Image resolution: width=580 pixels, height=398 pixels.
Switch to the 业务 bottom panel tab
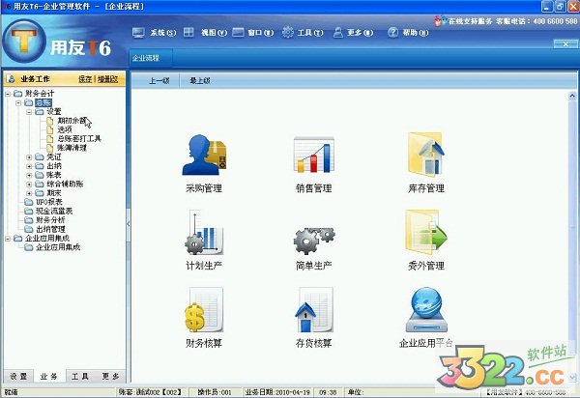pyautogui.click(x=49, y=376)
